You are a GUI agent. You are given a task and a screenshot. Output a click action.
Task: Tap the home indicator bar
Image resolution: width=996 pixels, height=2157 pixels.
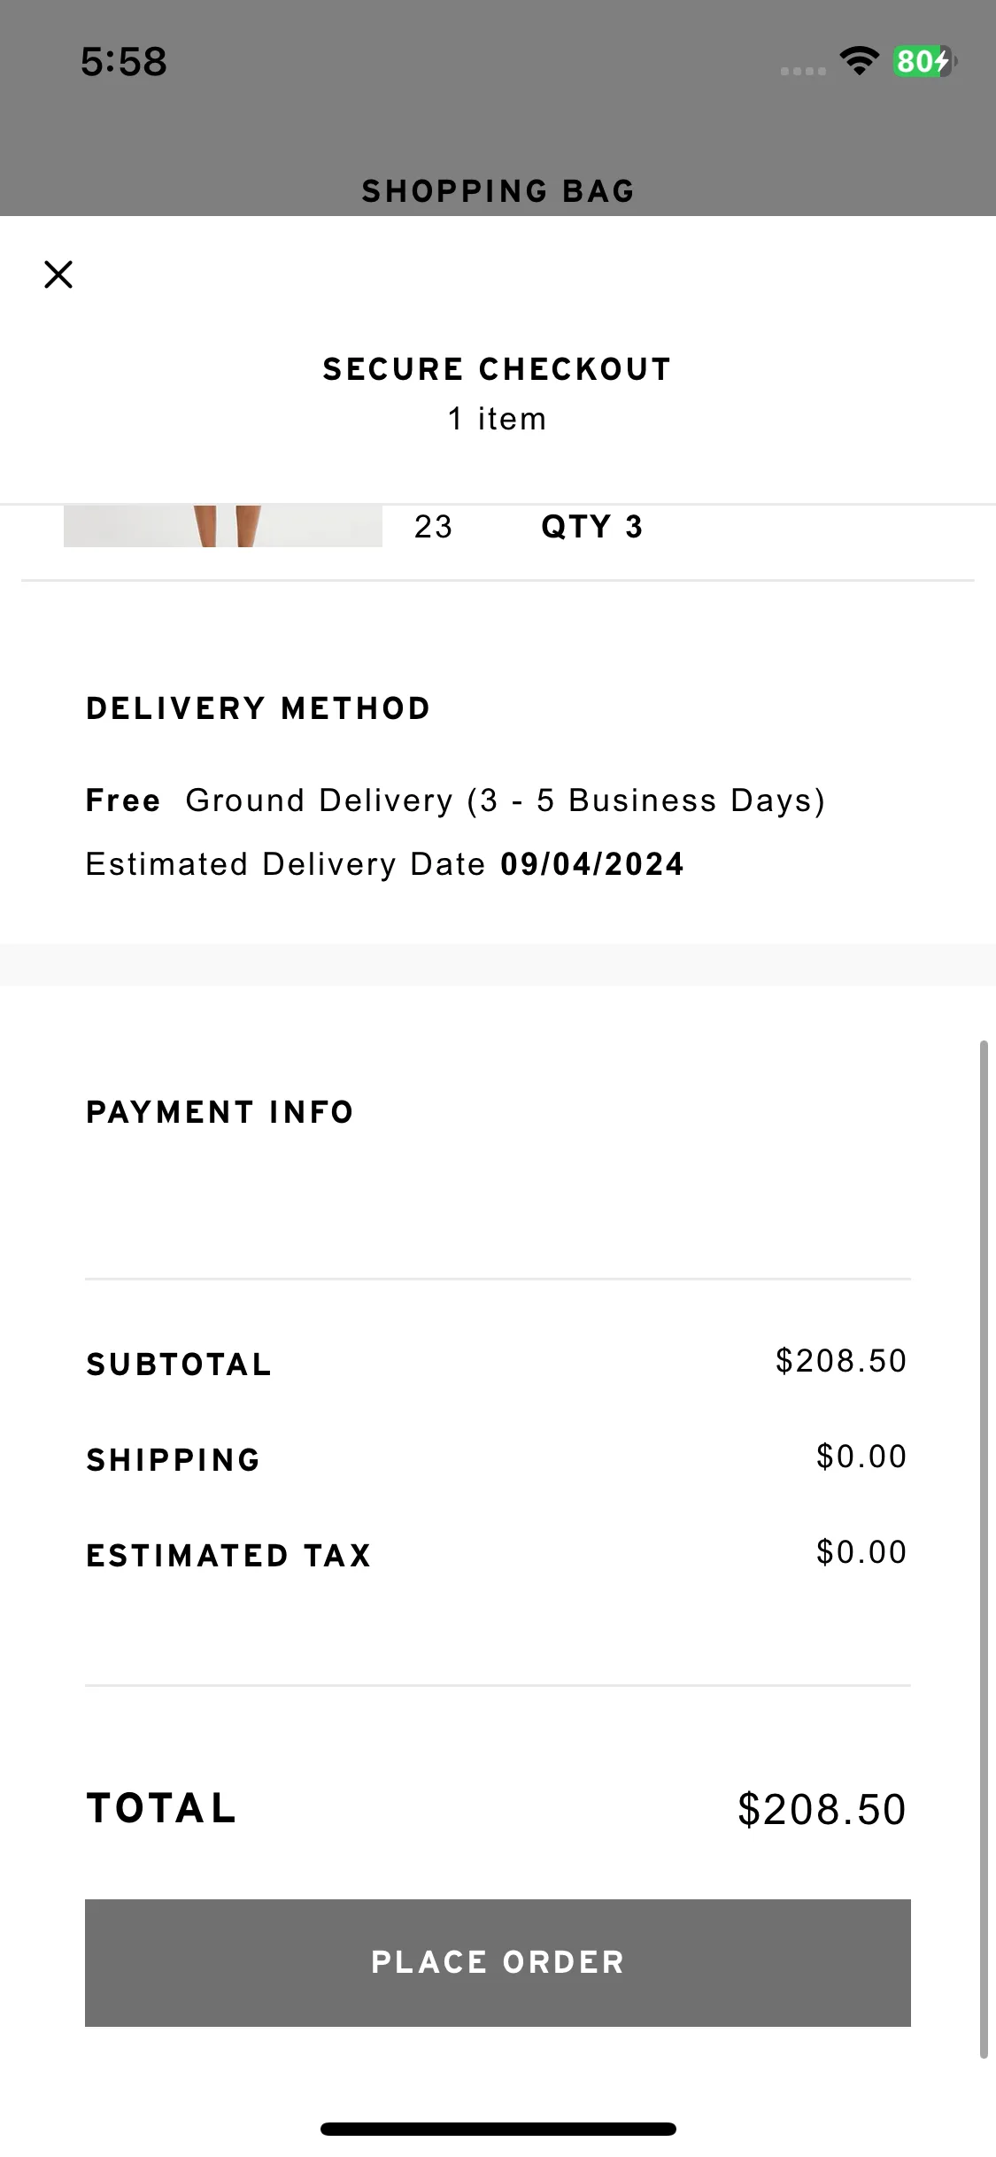pyautogui.click(x=498, y=2129)
